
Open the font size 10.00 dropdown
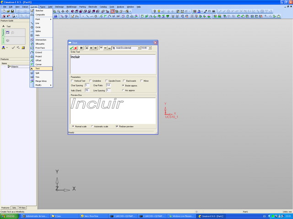coord(151,47)
